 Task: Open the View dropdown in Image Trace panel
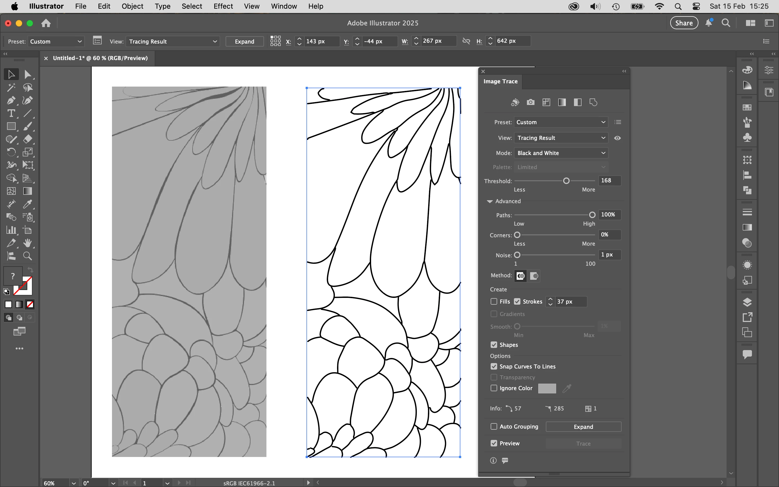(x=561, y=138)
